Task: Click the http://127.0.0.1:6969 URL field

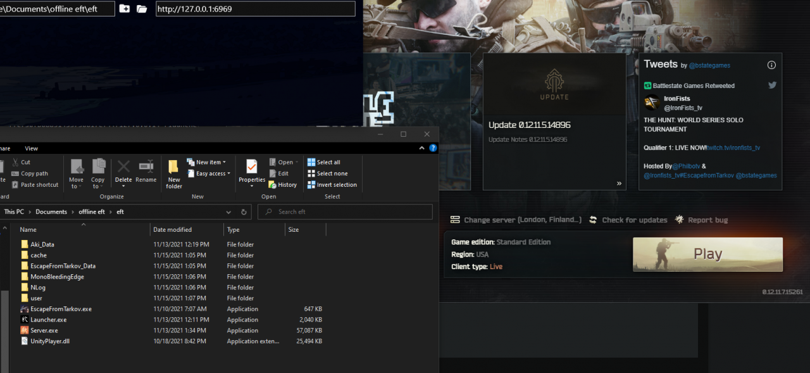Action: coord(255,9)
